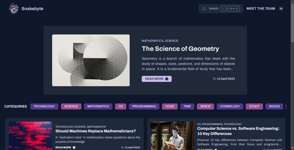The image size is (294, 150).
Task: Select the SPACE category chip
Action: (x=205, y=106)
